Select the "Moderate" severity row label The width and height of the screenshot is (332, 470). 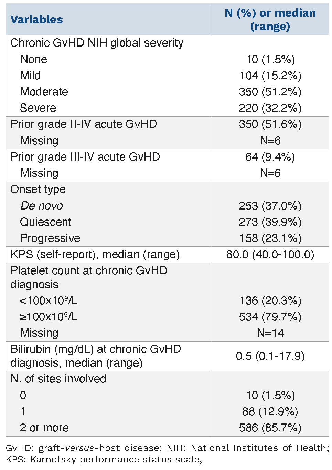coord(44,92)
